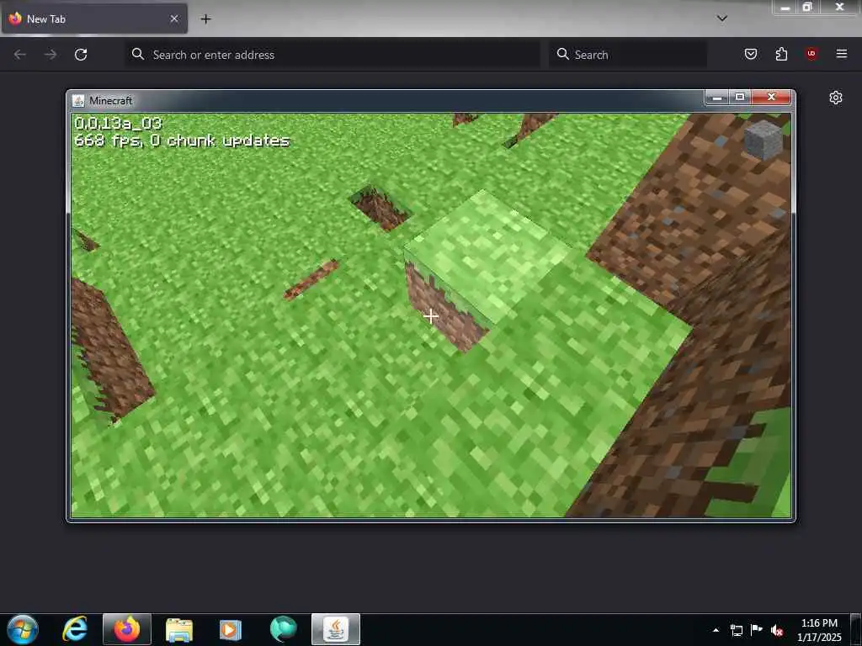Image resolution: width=862 pixels, height=646 pixels.
Task: Open the Windows Start orb
Action: 23,629
